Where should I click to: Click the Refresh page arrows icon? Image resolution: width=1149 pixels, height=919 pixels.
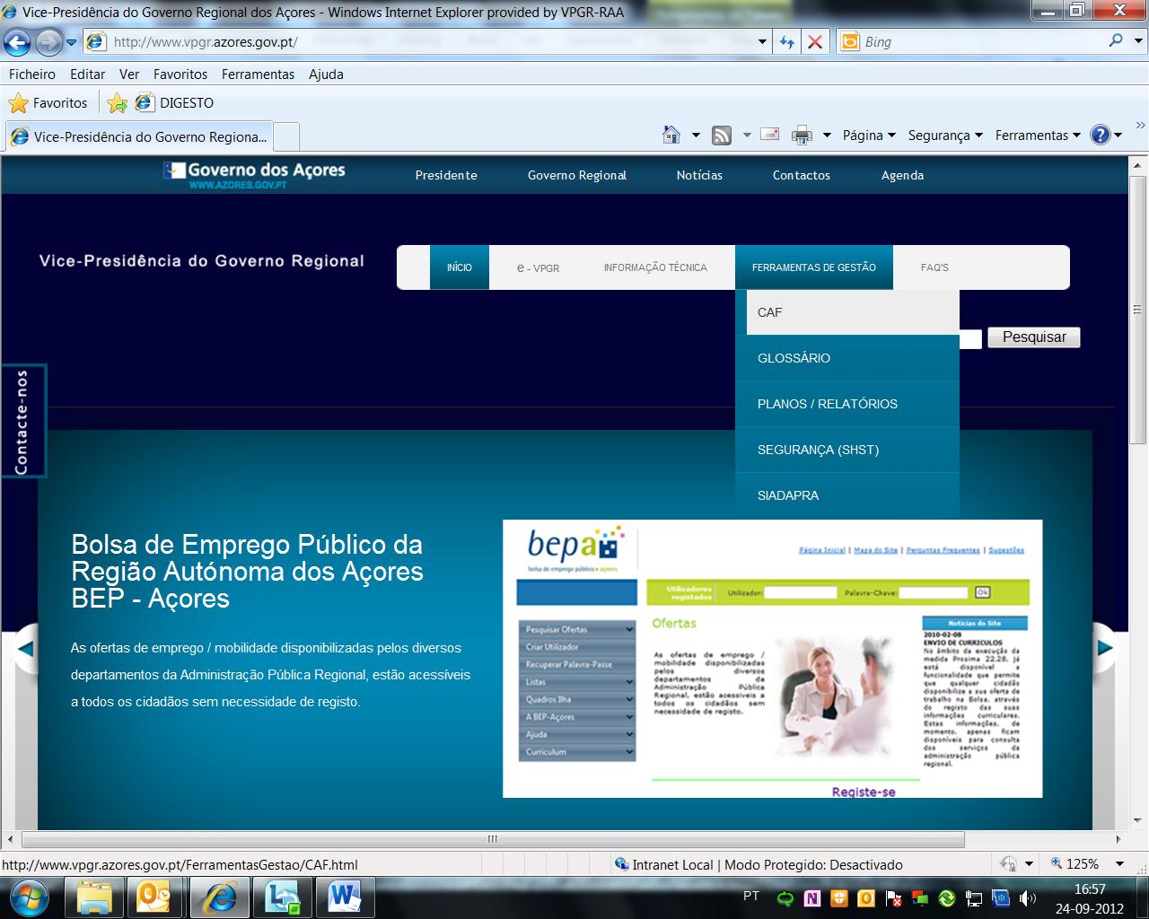click(787, 42)
